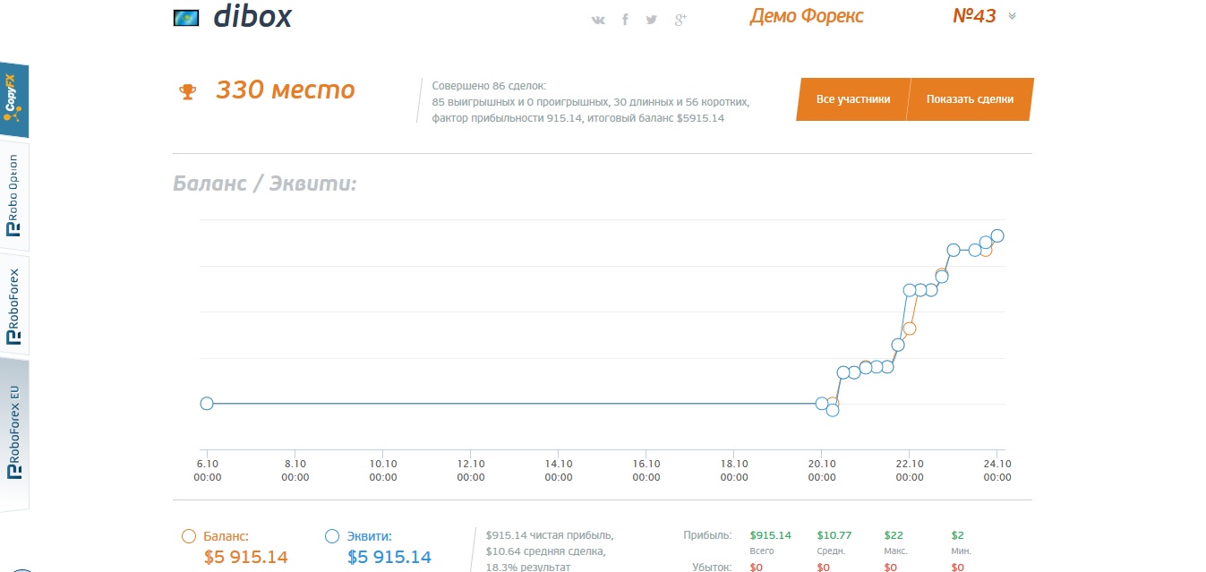Click the trophy icon beside 330 место

click(188, 91)
